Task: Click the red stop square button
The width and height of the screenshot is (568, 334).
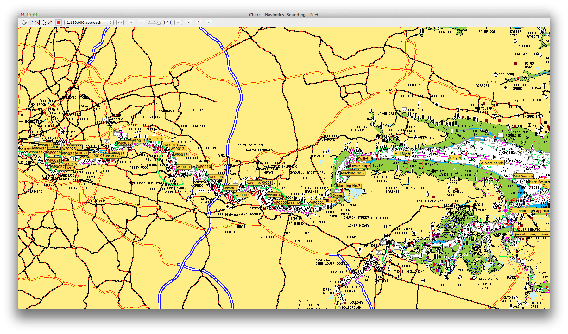Action: click(58, 22)
